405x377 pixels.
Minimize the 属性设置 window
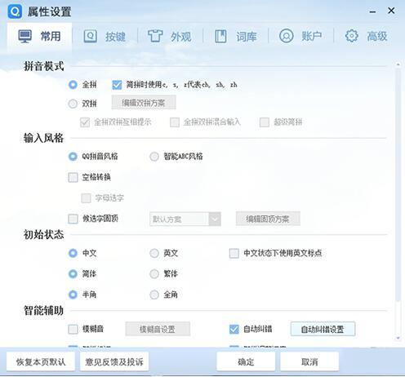pos(372,11)
